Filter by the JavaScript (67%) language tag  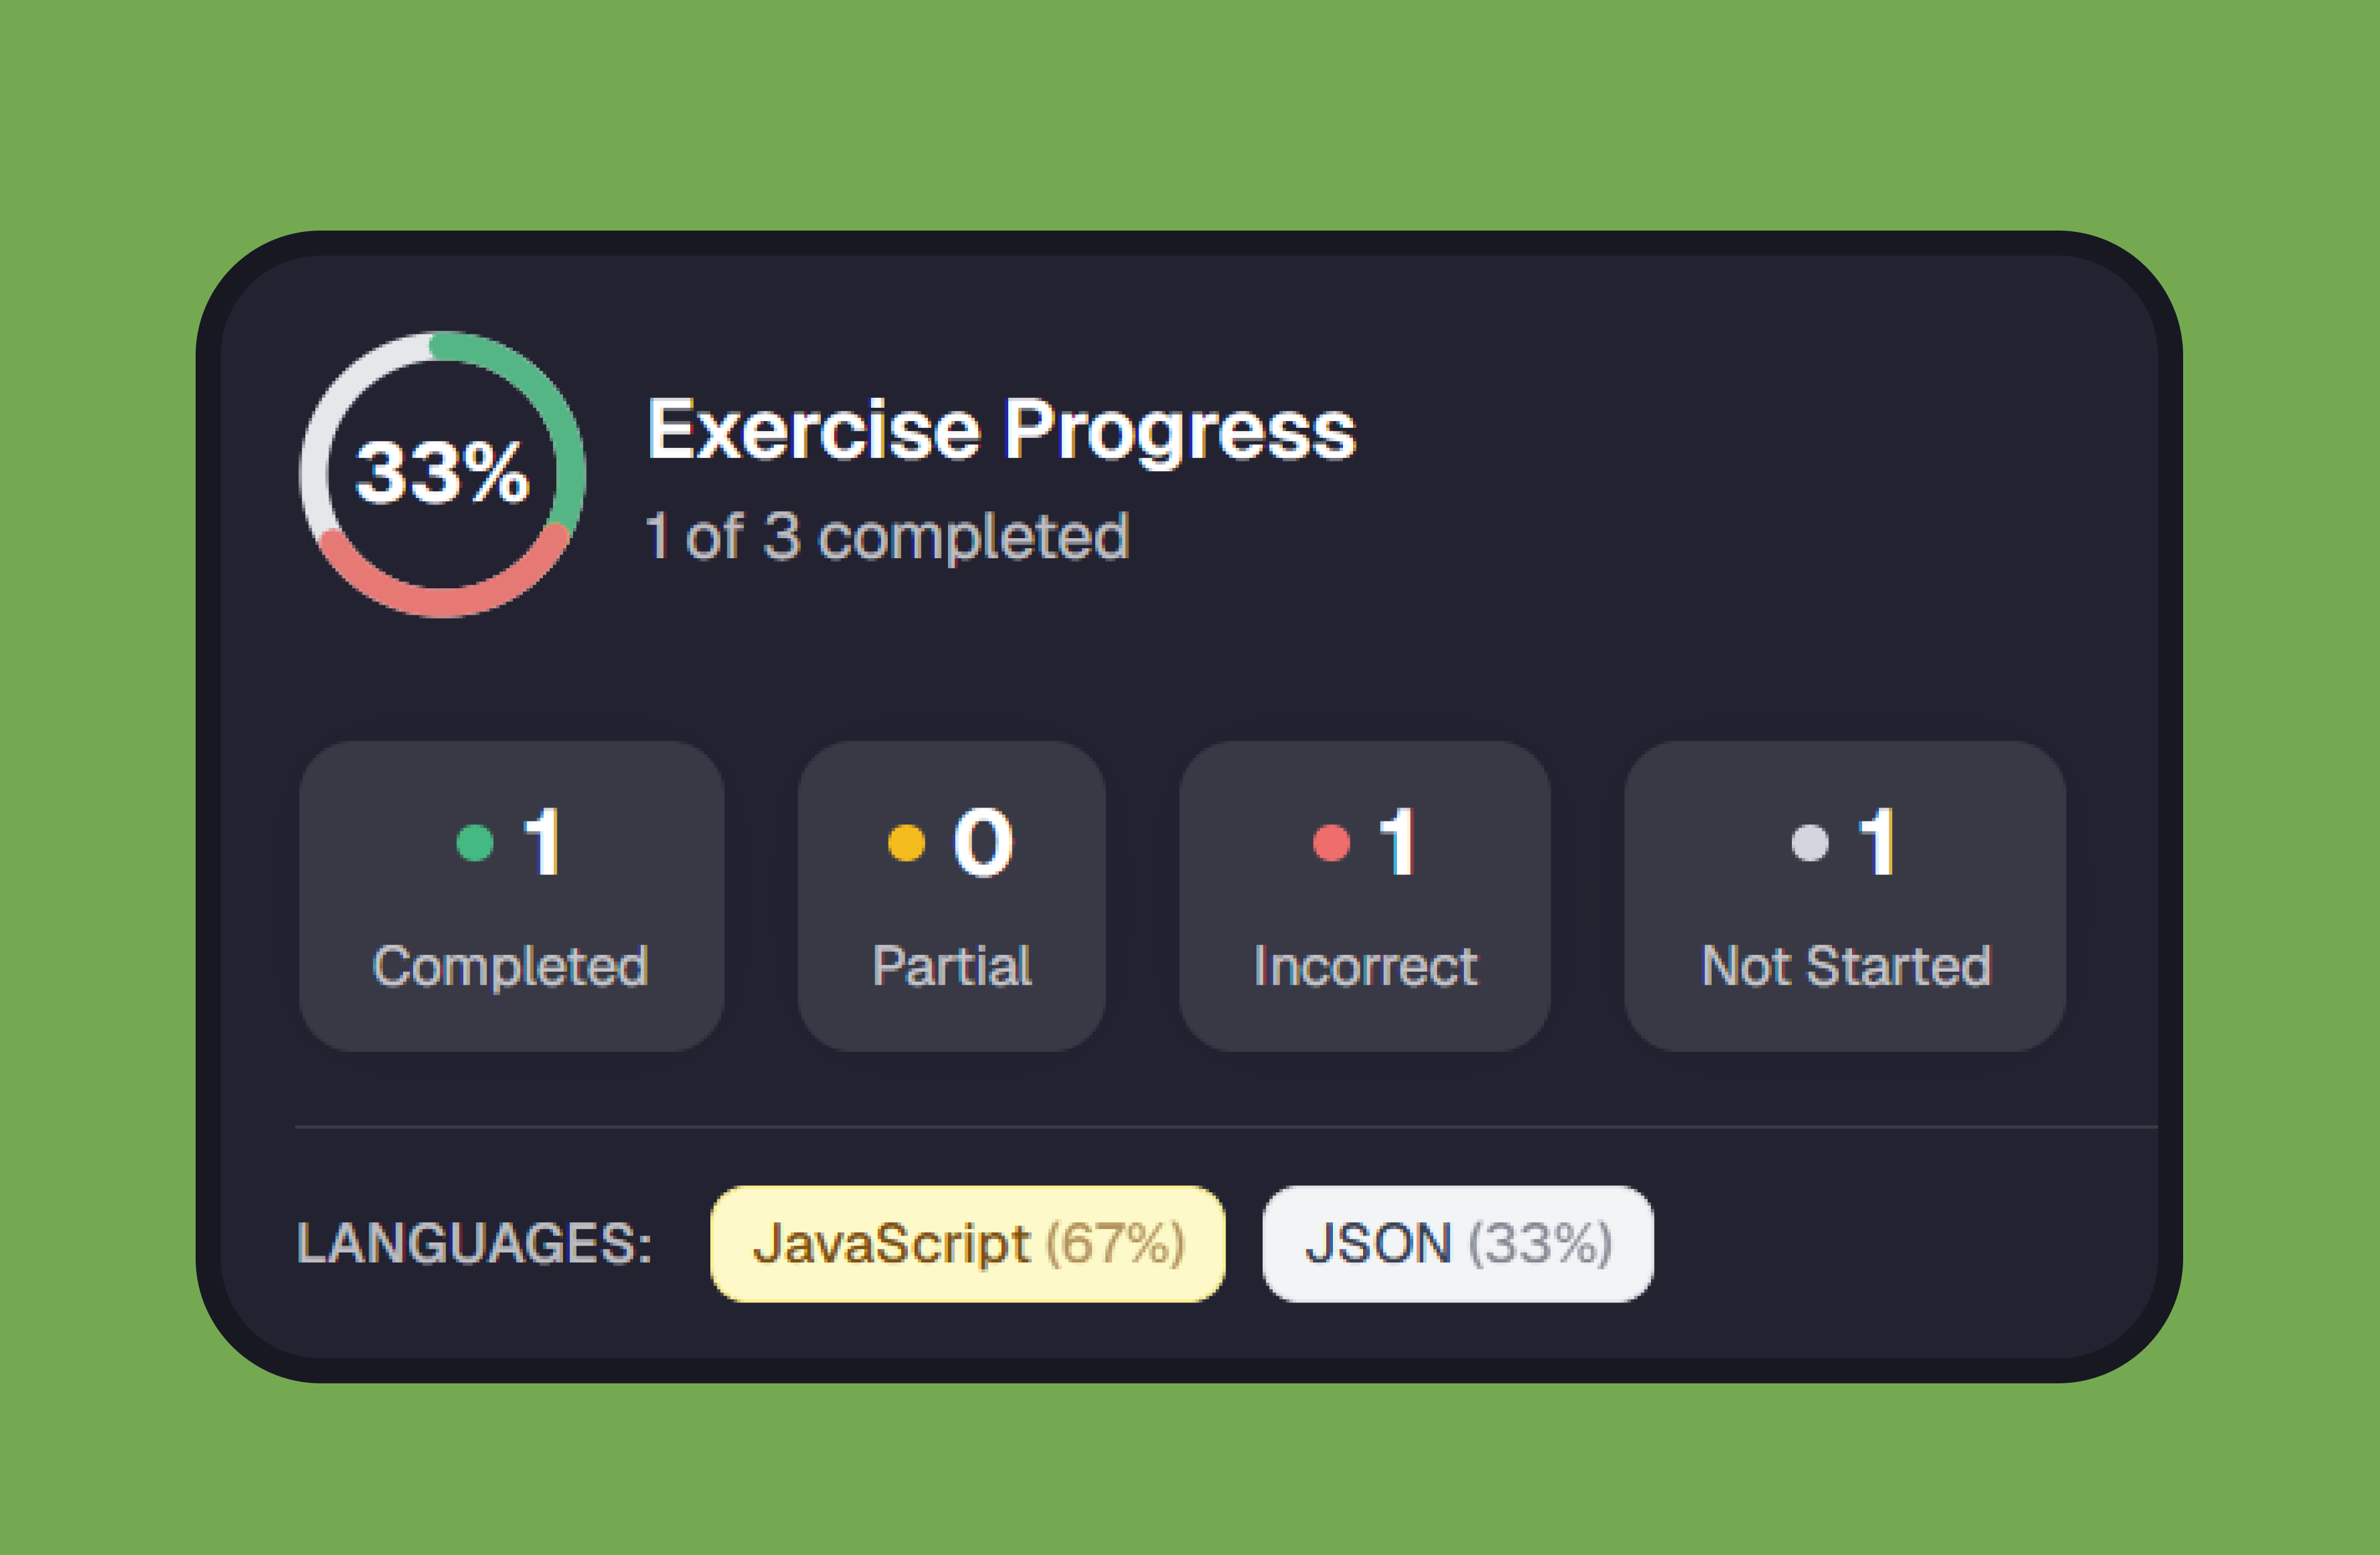coord(967,1243)
